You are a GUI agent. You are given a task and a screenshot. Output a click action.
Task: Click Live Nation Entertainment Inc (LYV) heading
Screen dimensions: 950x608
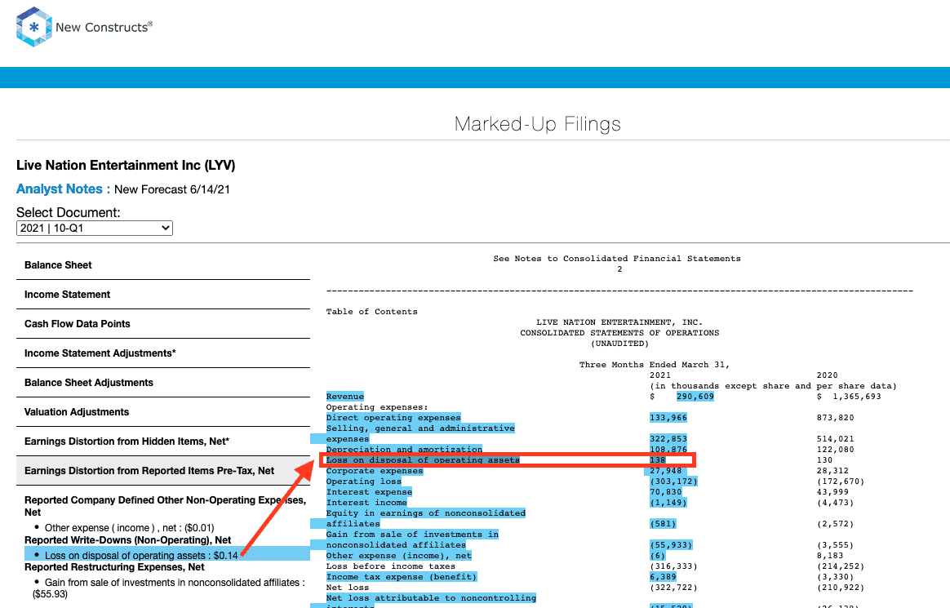pos(126,166)
